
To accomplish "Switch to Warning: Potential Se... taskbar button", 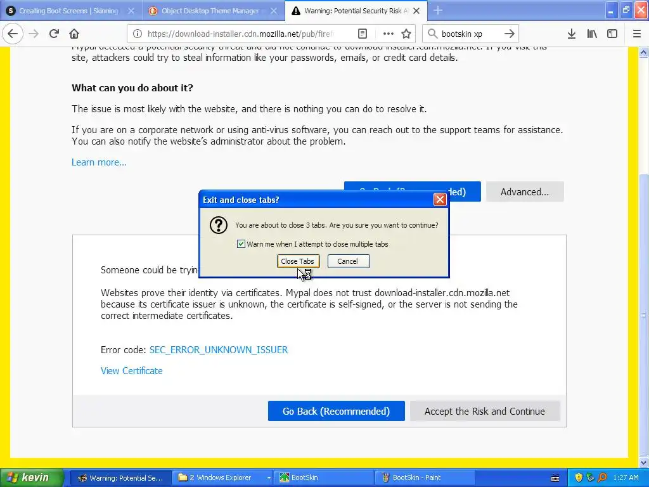I will point(122,477).
